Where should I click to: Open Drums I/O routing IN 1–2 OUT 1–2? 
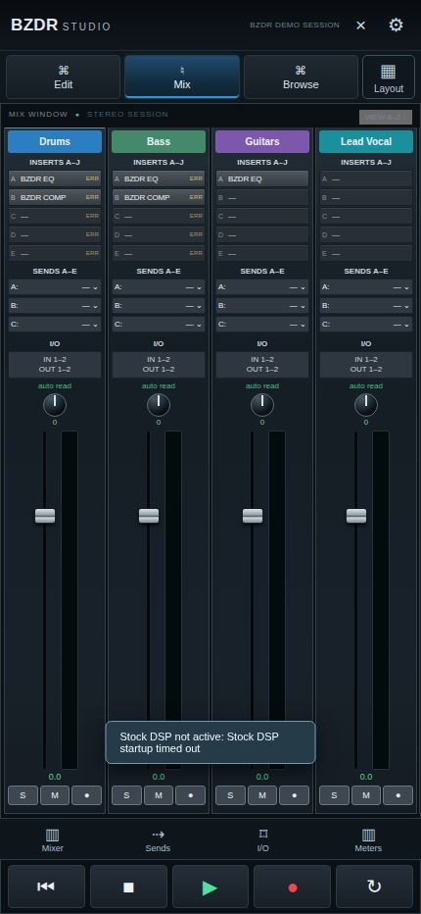55,364
